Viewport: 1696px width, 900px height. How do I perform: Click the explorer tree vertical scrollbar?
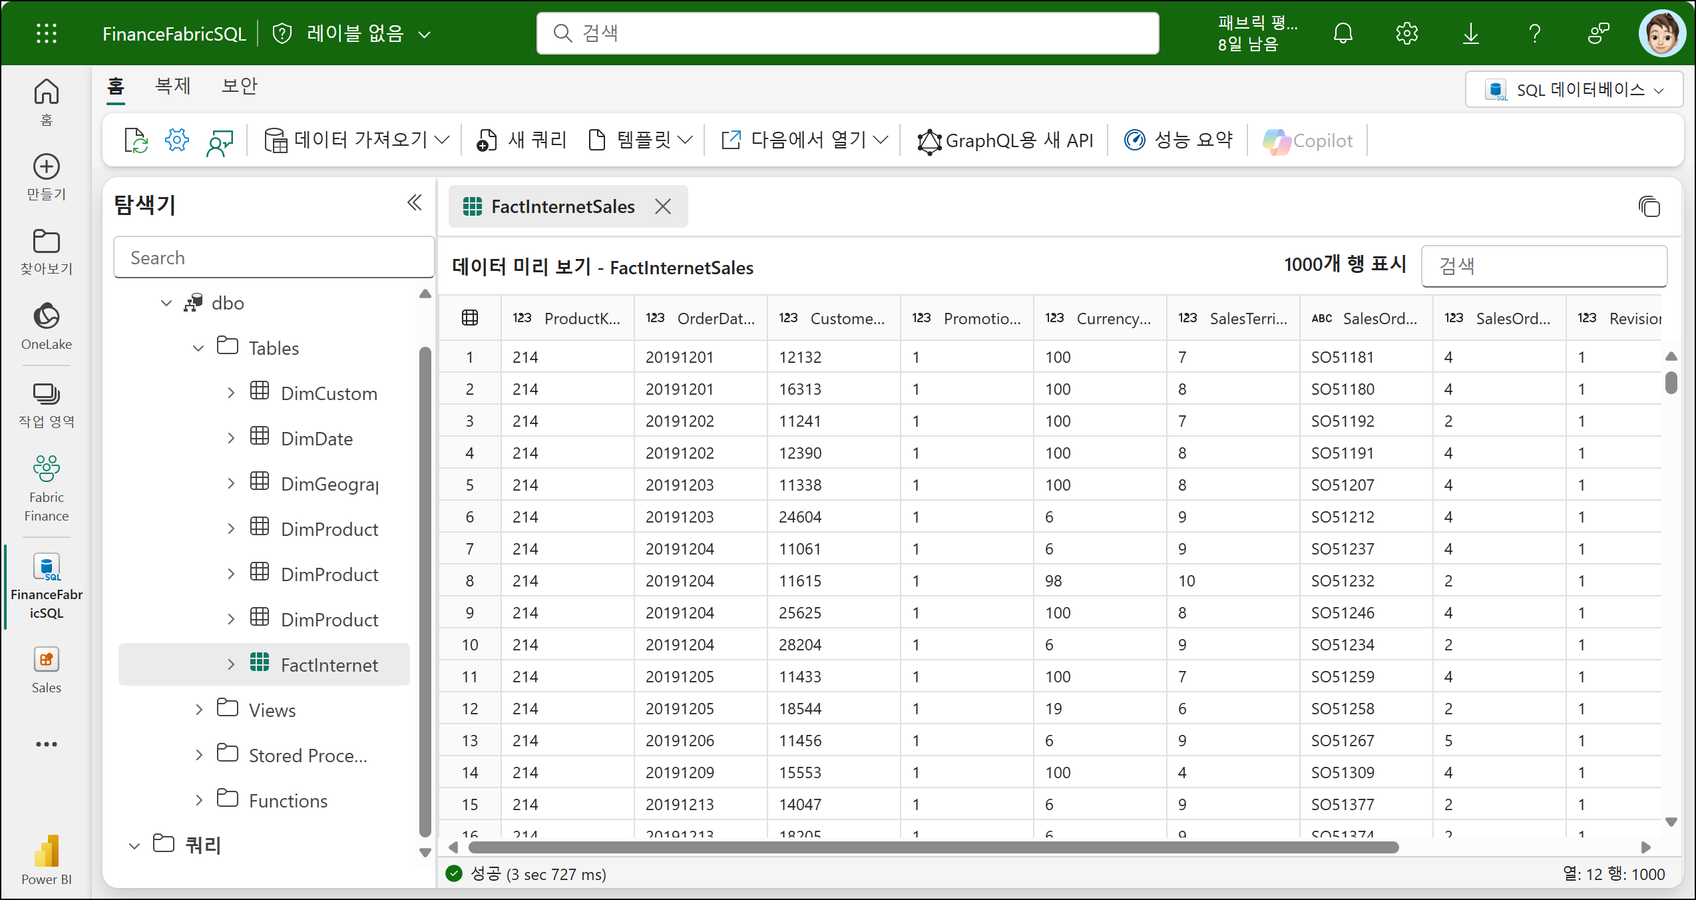pos(425,592)
